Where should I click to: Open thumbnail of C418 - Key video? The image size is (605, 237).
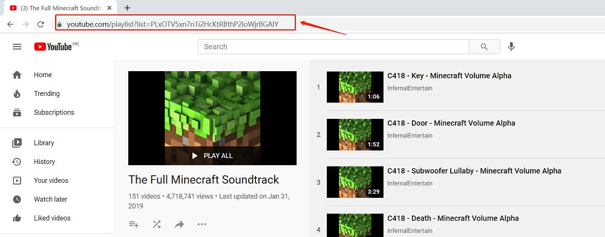(355, 87)
